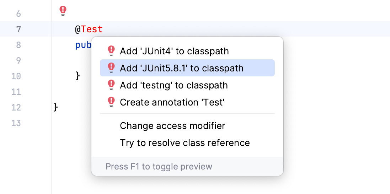Image resolution: width=390 pixels, height=194 pixels.
Task: Click the Press F1 to toggle preview hint
Action: pos(159,167)
